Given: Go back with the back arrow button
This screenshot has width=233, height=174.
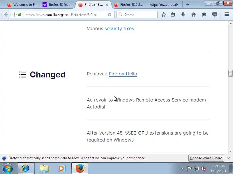Looking at the screenshot, I should (x=6, y=14).
